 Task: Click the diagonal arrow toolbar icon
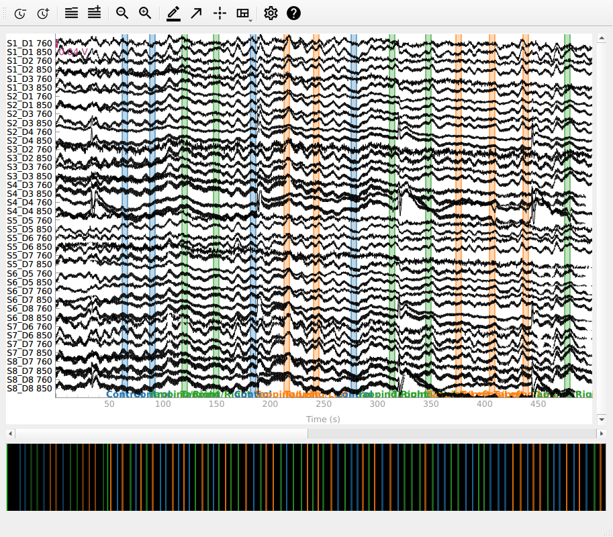coord(196,13)
